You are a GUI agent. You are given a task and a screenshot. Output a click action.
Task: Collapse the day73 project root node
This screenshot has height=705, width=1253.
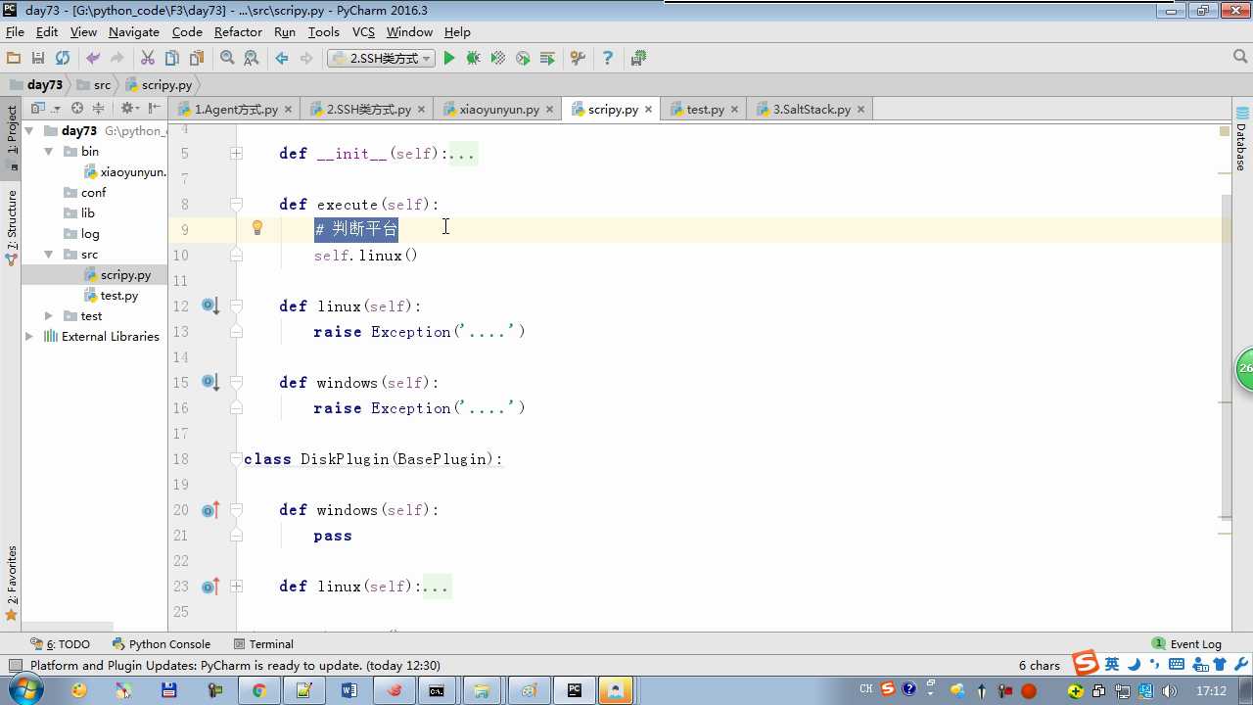[29, 130]
